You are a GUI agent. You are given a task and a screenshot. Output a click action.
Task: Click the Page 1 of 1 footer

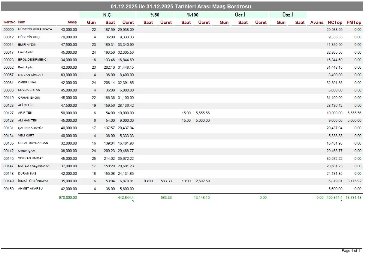(x=351, y=251)
